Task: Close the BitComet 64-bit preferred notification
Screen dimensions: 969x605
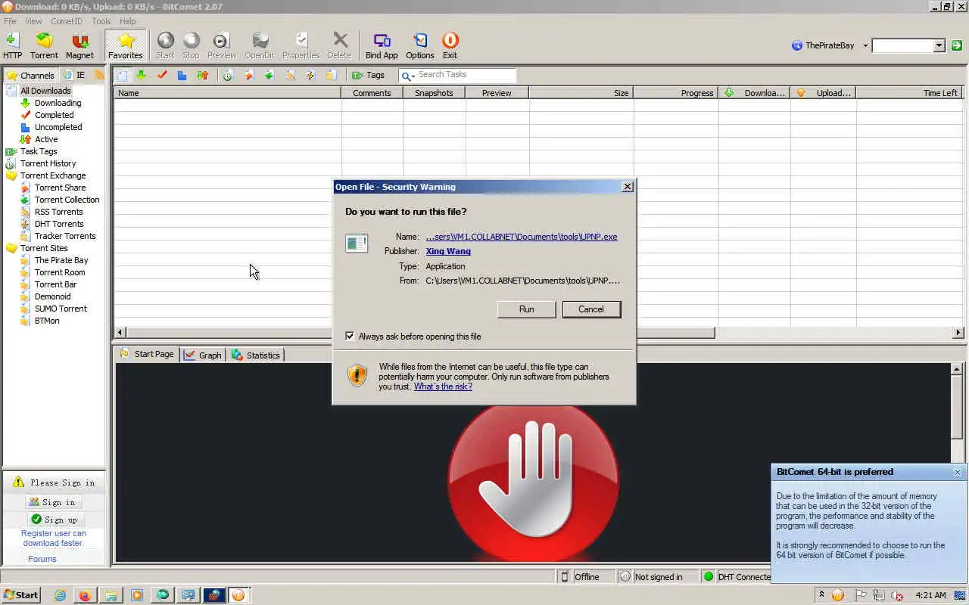Action: pos(957,472)
